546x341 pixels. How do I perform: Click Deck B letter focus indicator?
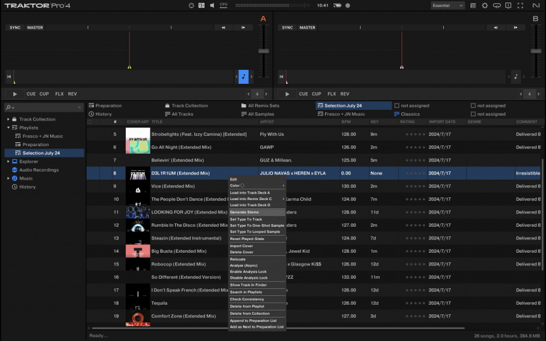pos(536,19)
